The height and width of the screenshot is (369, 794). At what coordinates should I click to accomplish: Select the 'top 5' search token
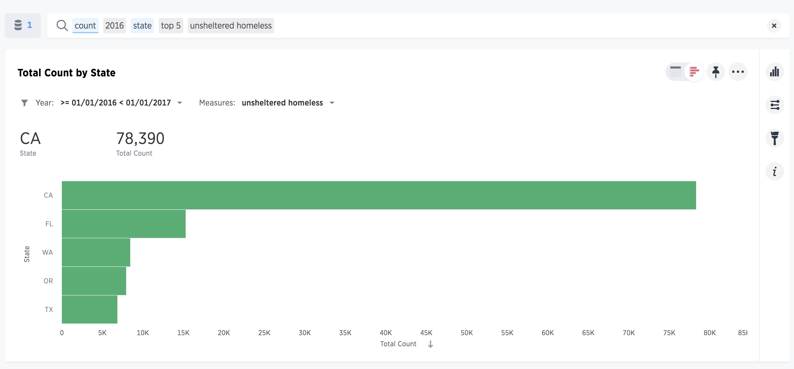point(171,26)
